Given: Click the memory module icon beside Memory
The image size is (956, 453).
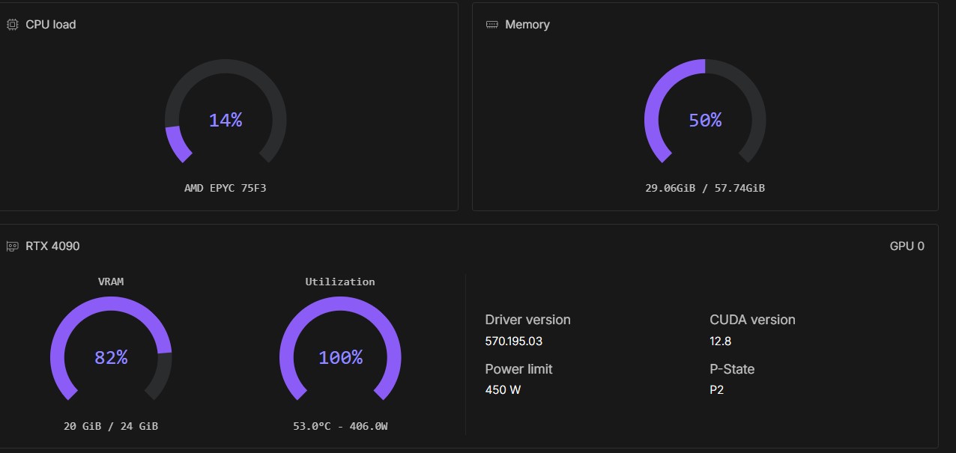Looking at the screenshot, I should [492, 25].
